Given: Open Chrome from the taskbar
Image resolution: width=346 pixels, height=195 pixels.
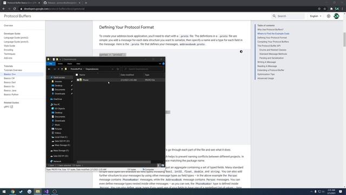Looking at the screenshot, I should click(12, 192).
